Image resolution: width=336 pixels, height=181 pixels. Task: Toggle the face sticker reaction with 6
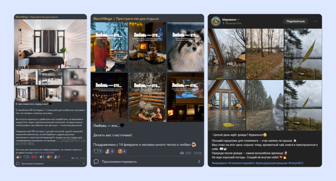pyautogui.click(x=110, y=151)
